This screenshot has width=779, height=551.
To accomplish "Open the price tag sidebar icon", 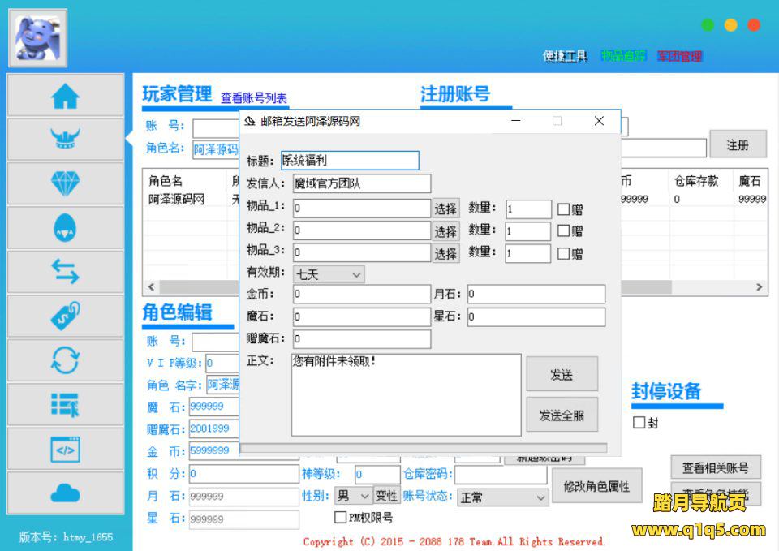I will pos(66,316).
